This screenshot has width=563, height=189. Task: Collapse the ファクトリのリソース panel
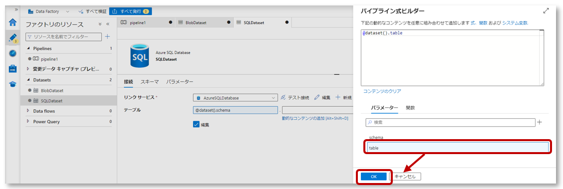pos(108,24)
